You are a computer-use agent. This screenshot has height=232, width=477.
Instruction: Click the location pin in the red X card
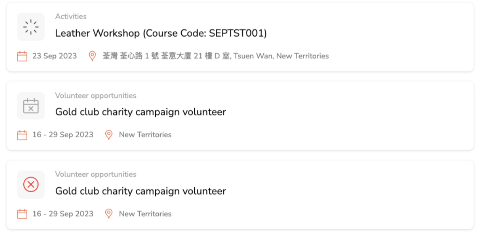point(109,214)
